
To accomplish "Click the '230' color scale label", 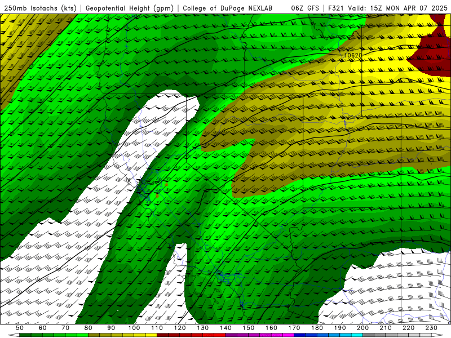I will click(431, 328).
